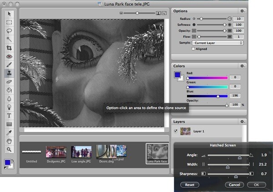Select the Text tool
Viewport: 273px width, 192px height.
pyautogui.click(x=9, y=116)
